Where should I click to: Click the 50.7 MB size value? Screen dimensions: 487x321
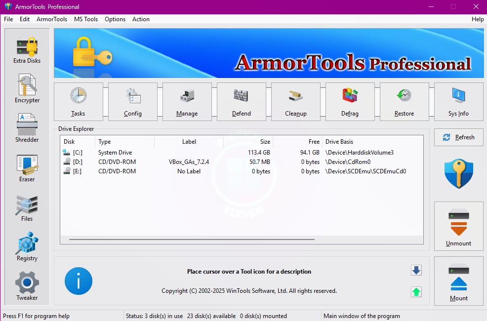pyautogui.click(x=260, y=162)
